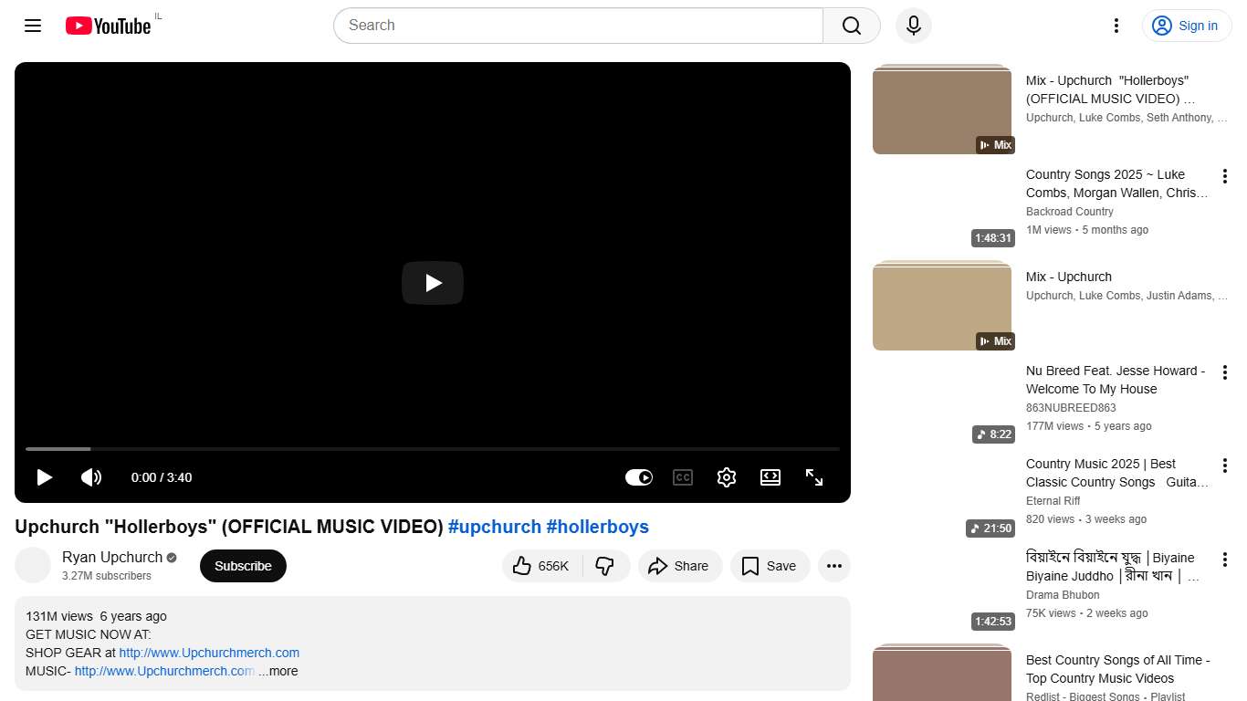Start a voice search
This screenshot has height=701, width=1247.
point(913,26)
